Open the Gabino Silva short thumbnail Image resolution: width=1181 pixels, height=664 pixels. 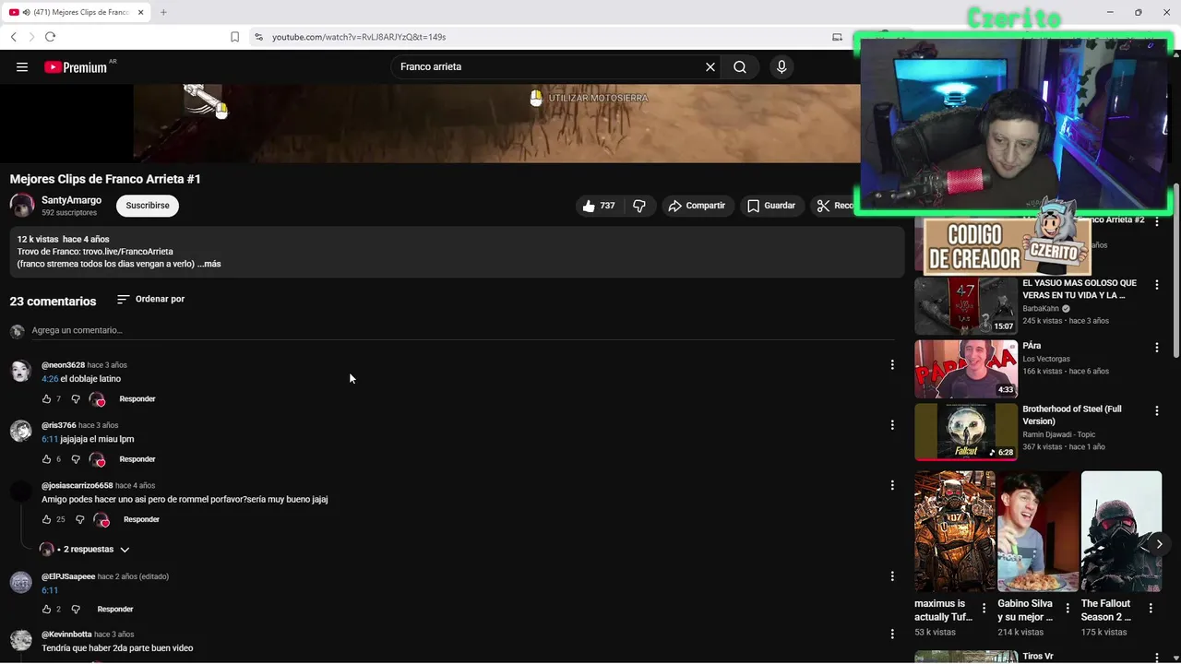click(x=1038, y=531)
